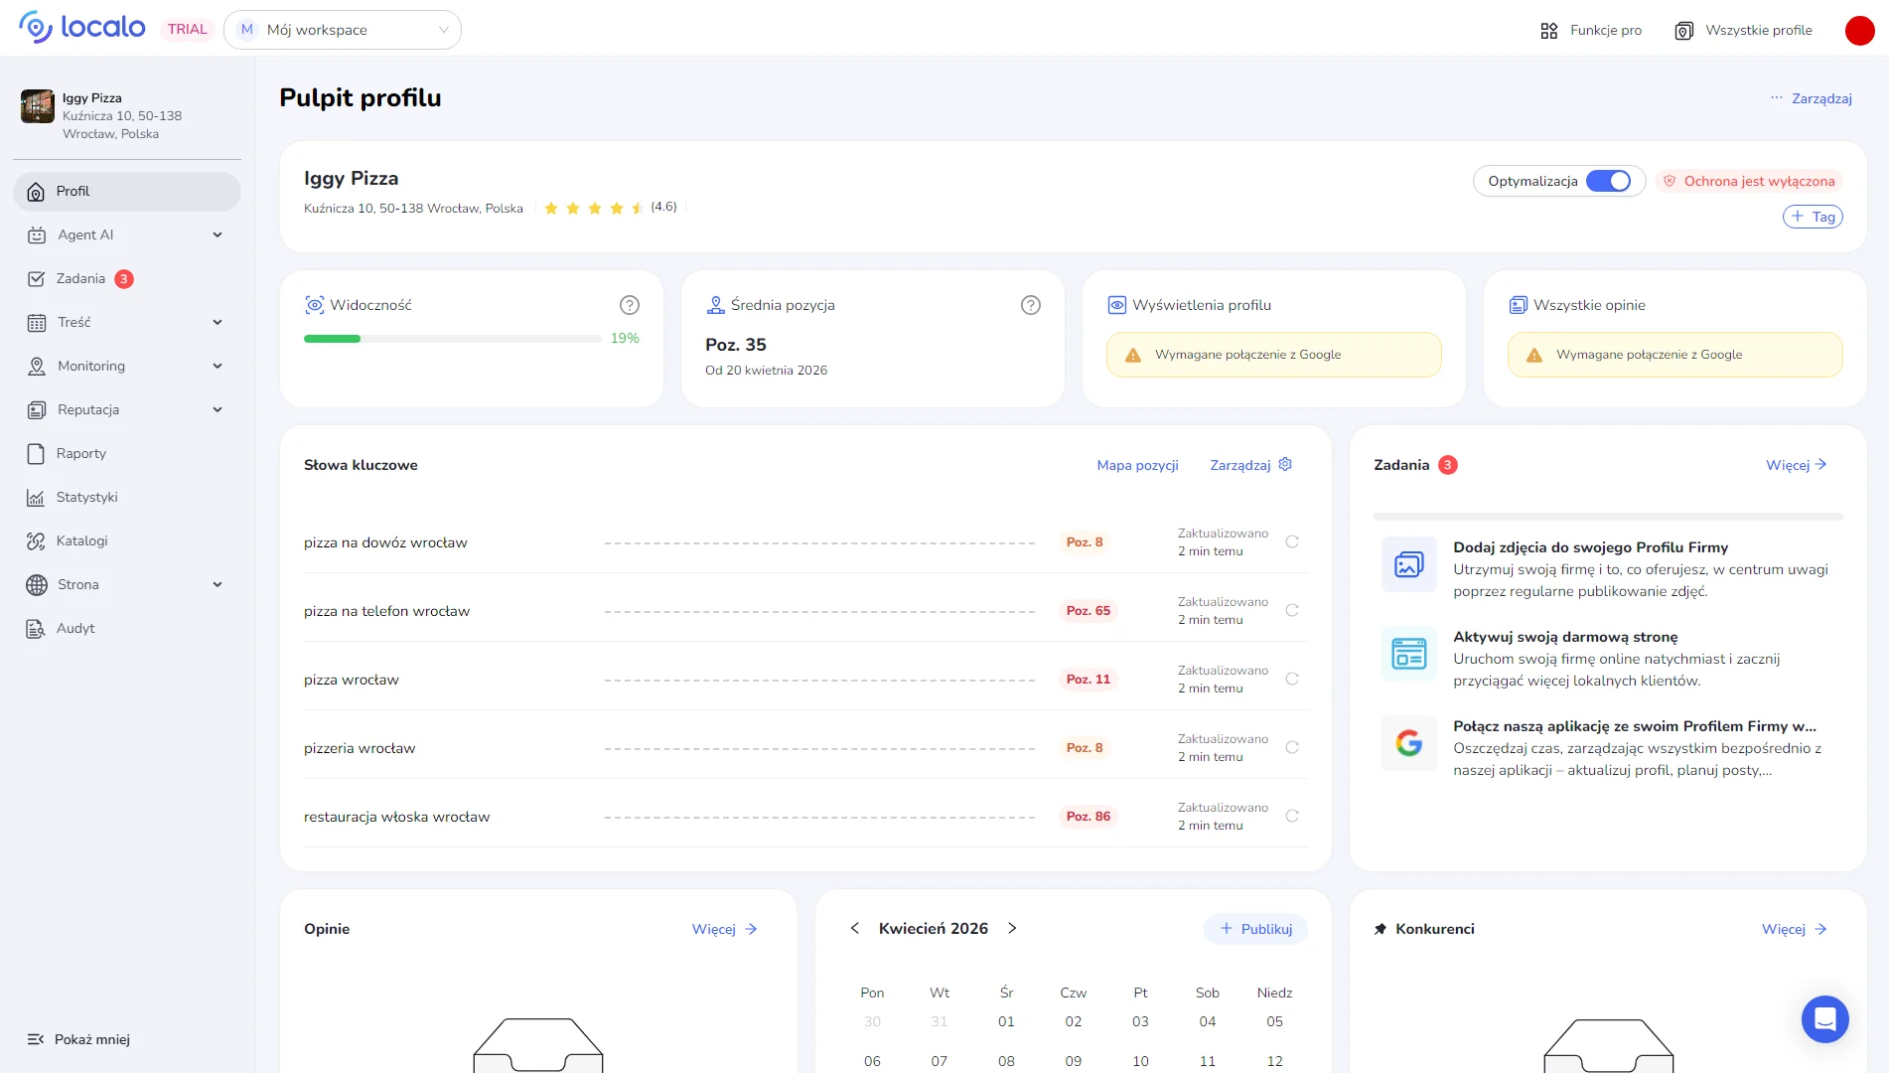Go to previous month in calendar
The height and width of the screenshot is (1073, 1889).
click(x=854, y=928)
